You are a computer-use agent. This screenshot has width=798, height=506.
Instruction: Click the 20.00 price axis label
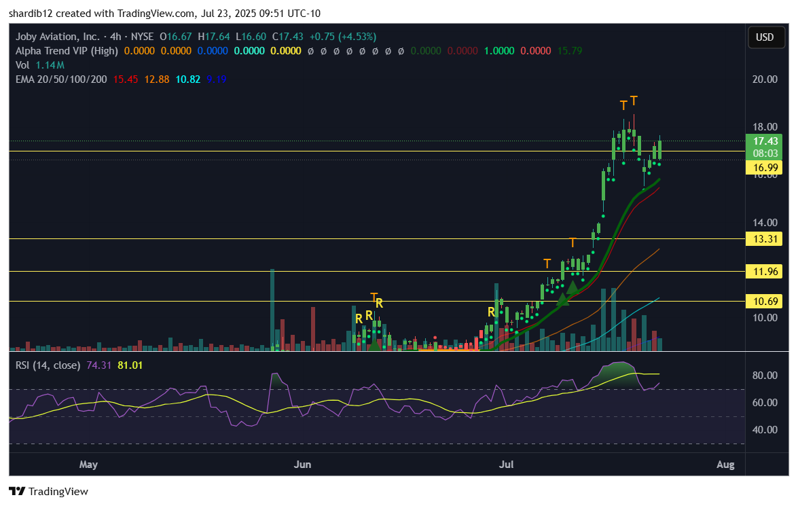tap(765, 79)
